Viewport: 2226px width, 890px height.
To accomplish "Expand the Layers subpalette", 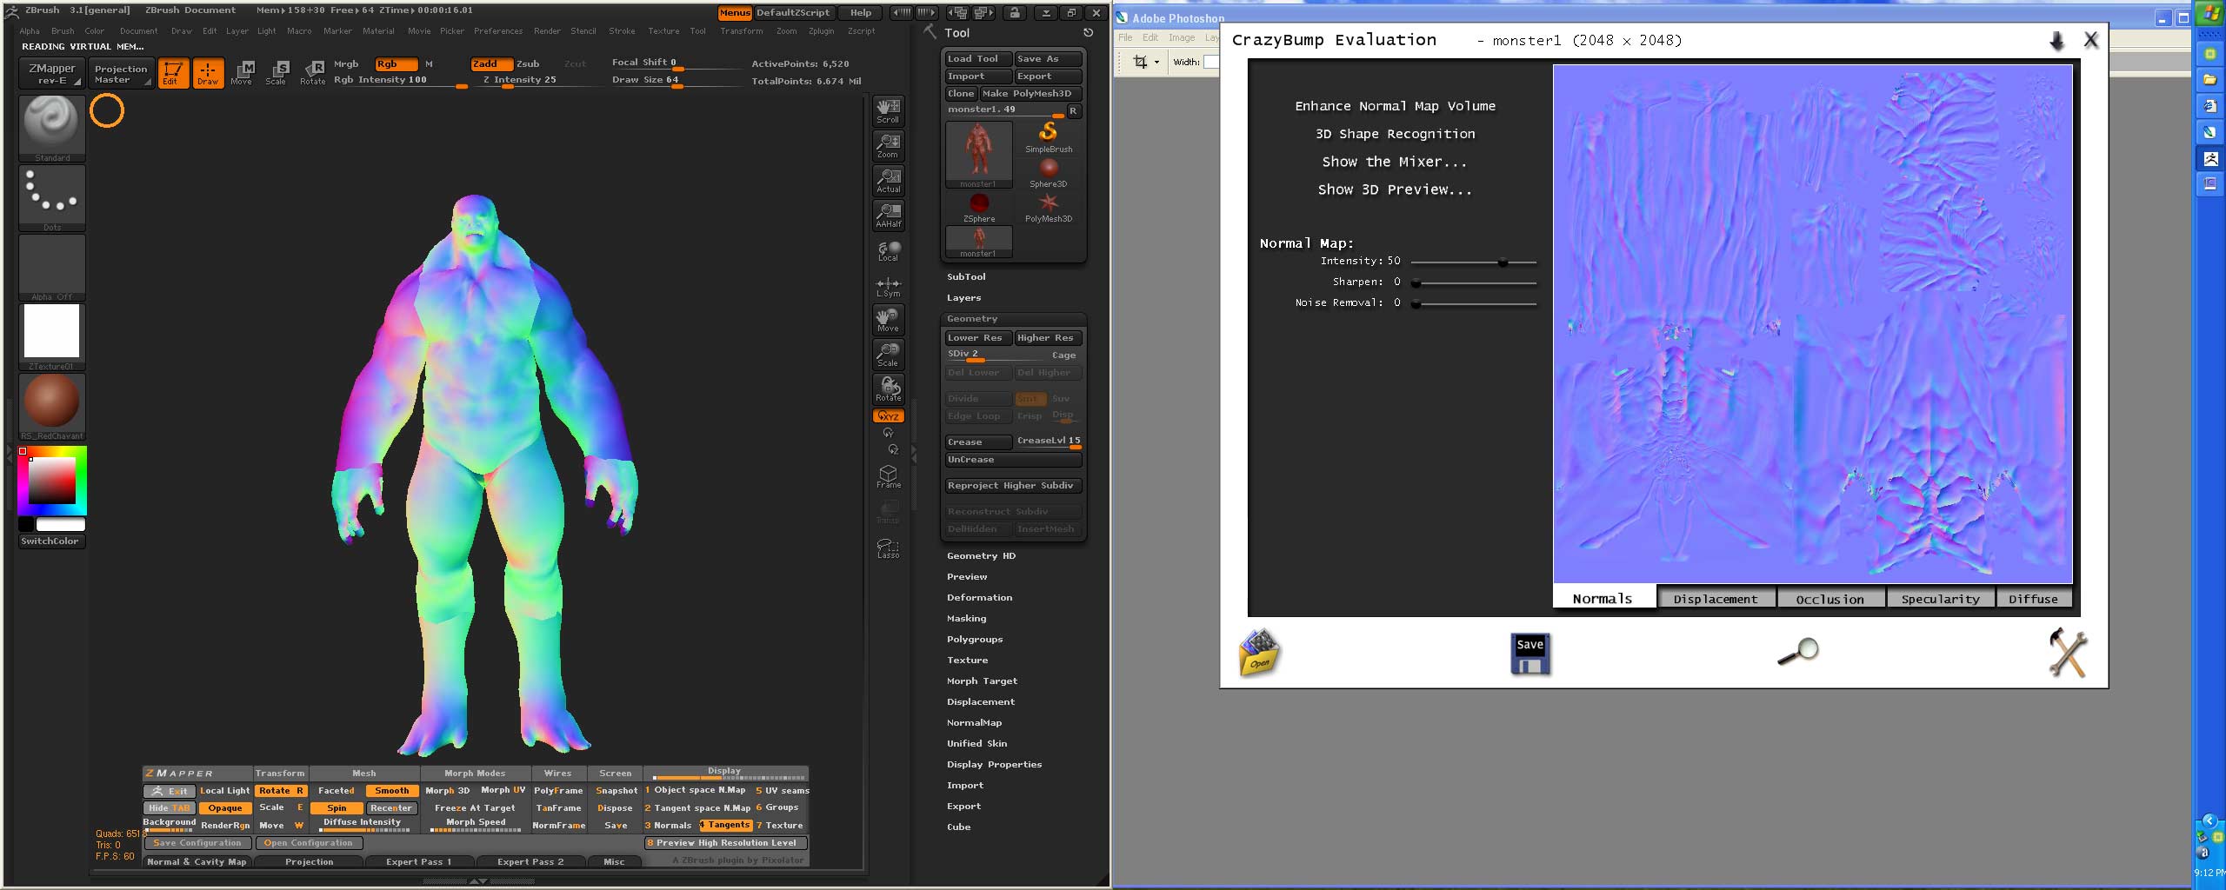I will click(963, 297).
